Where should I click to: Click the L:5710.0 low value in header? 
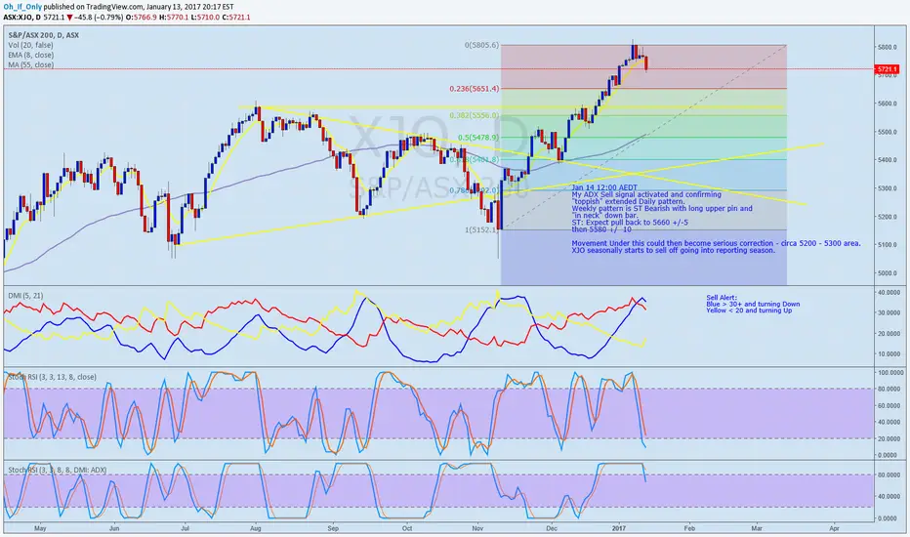tap(205, 18)
